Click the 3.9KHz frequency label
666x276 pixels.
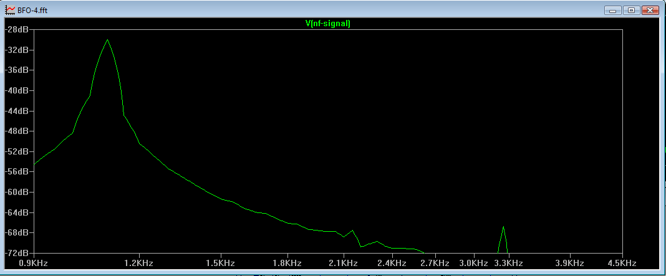pos(569,264)
